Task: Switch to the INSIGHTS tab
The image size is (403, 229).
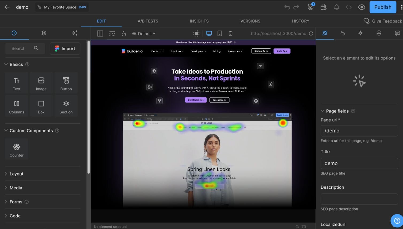Action: coord(199,21)
